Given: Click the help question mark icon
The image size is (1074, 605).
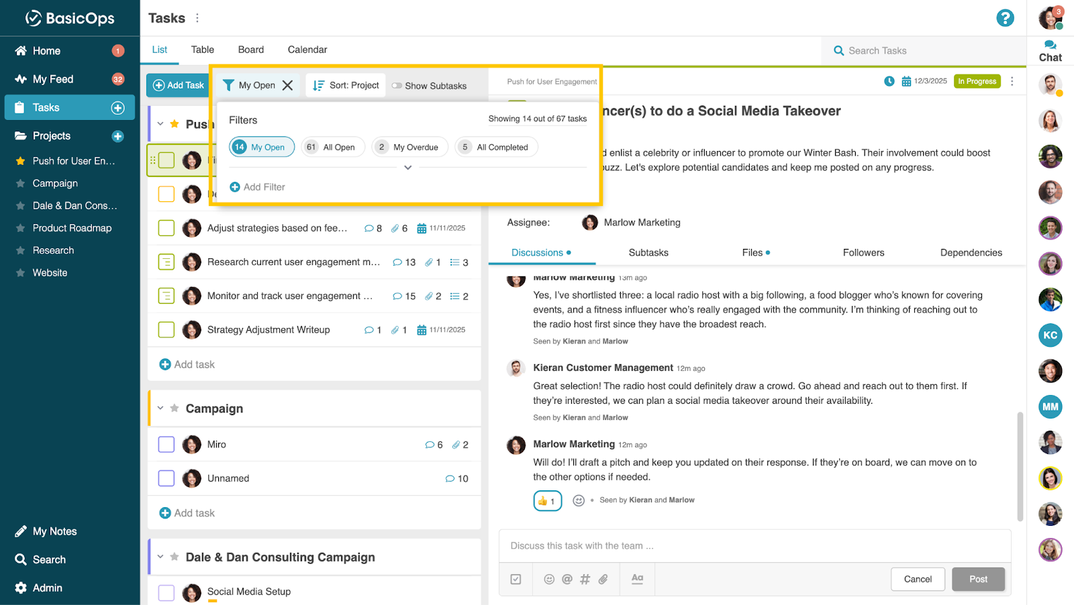Looking at the screenshot, I should (x=1005, y=18).
